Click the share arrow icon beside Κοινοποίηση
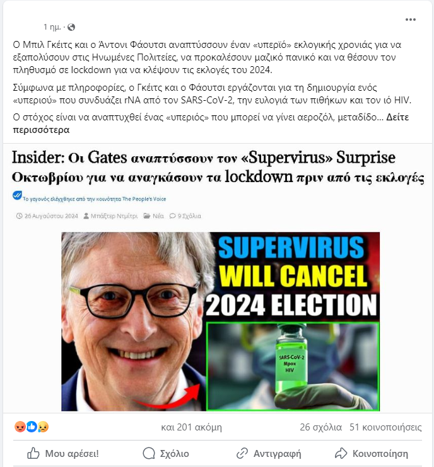Screen dimensions: 434x467 341,453
